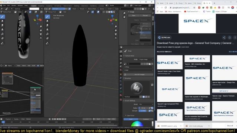Play animation in timeline

pos(60,119)
